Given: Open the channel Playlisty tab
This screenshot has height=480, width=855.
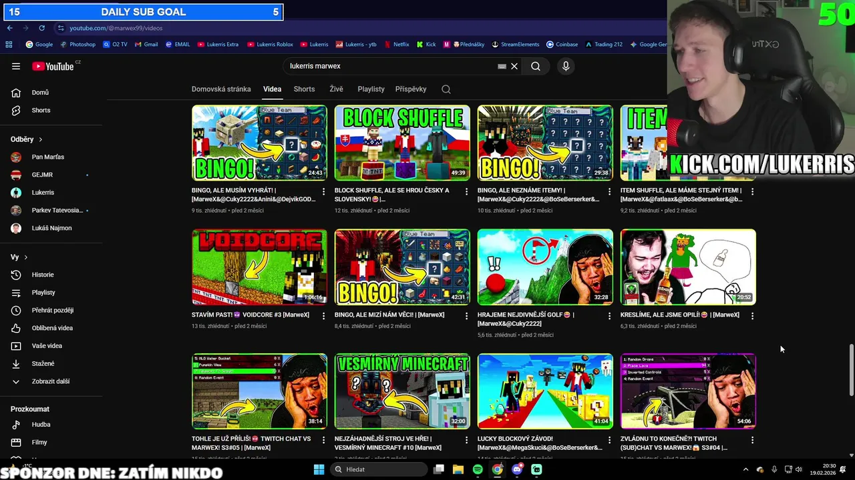Looking at the screenshot, I should (x=371, y=89).
